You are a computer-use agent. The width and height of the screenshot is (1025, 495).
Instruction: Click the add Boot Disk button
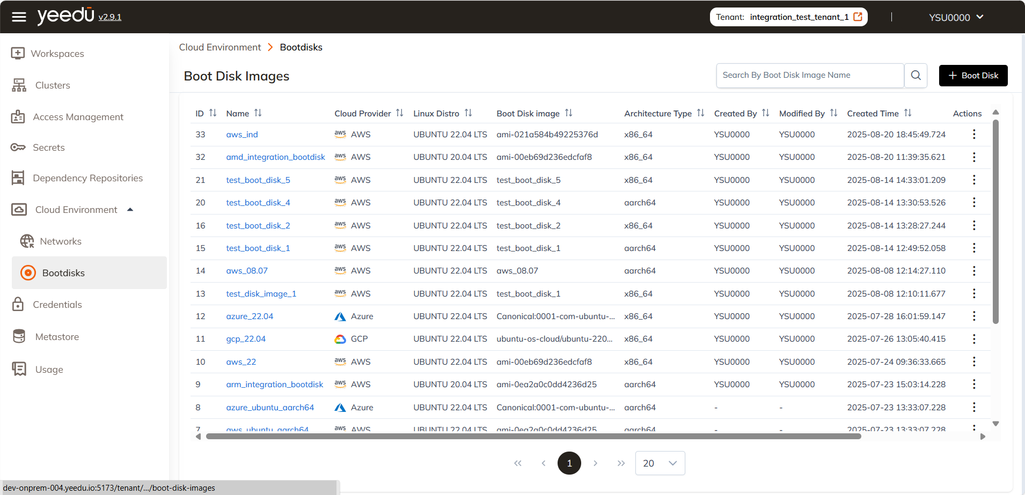973,76
